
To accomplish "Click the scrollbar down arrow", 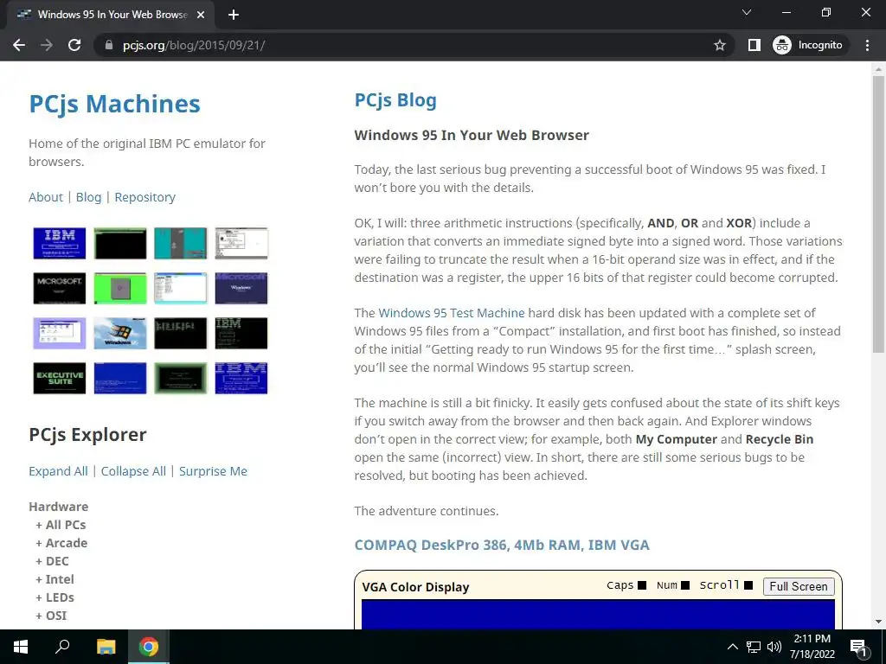I will click(878, 622).
